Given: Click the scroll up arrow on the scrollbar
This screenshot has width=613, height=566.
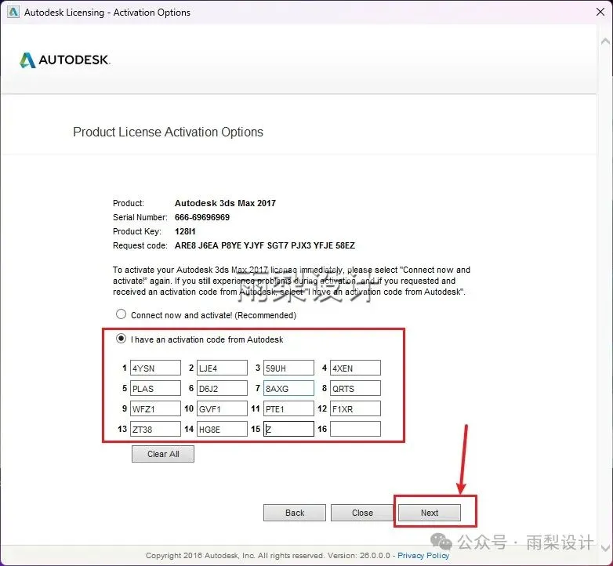Looking at the screenshot, I should [x=606, y=41].
